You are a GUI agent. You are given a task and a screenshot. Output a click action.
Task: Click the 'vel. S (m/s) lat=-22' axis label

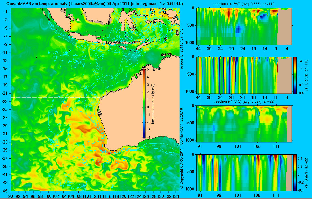(306, 173)
